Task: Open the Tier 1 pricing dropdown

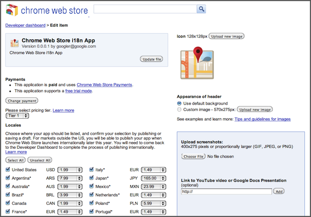Action: [17, 116]
